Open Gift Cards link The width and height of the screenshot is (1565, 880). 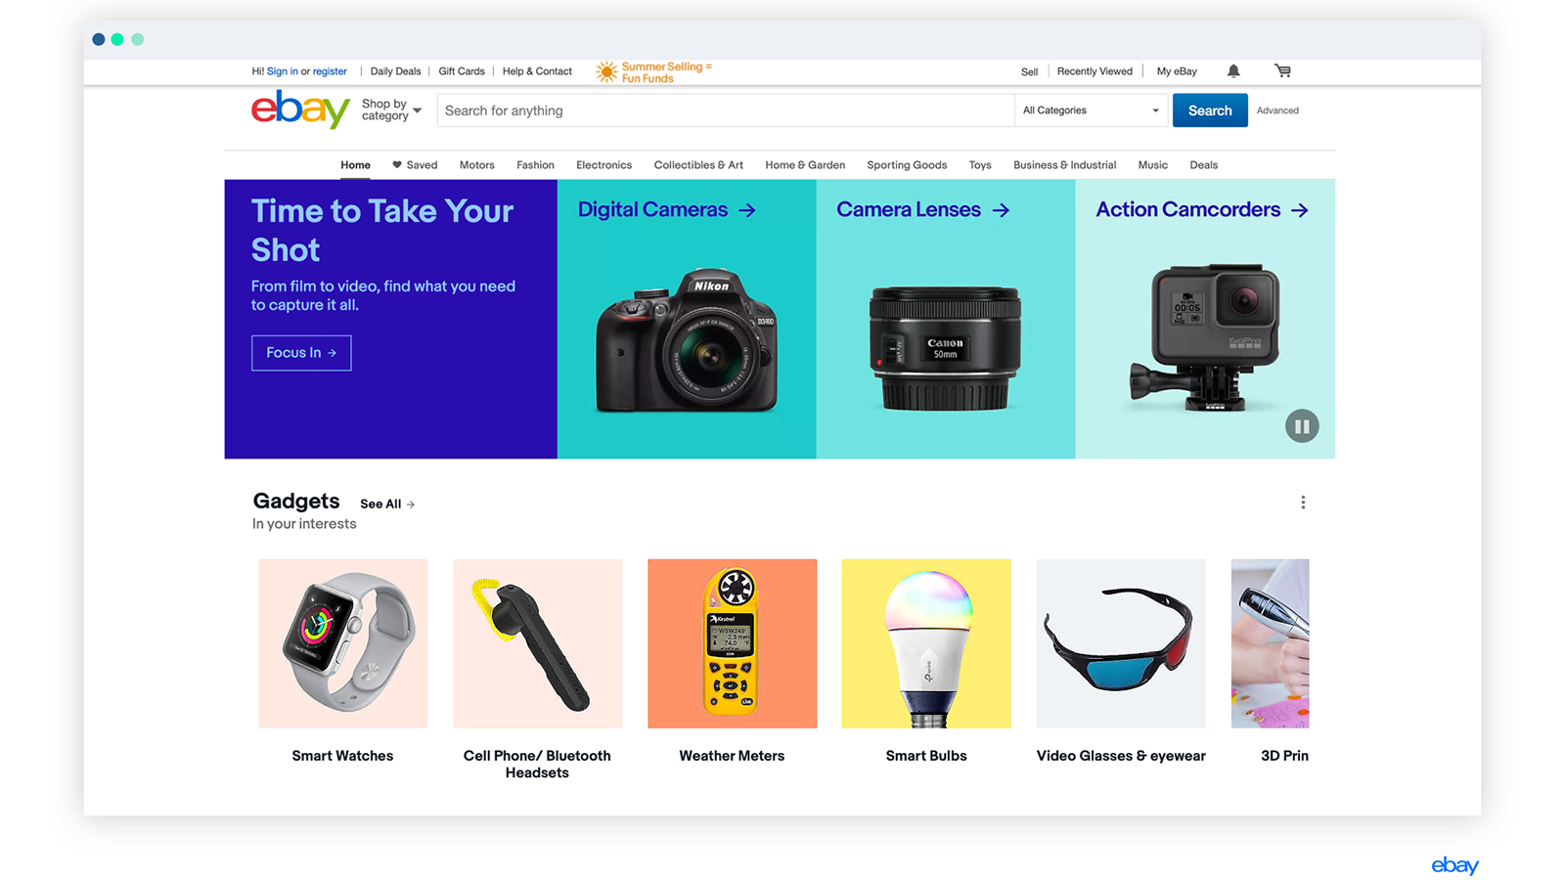click(462, 71)
